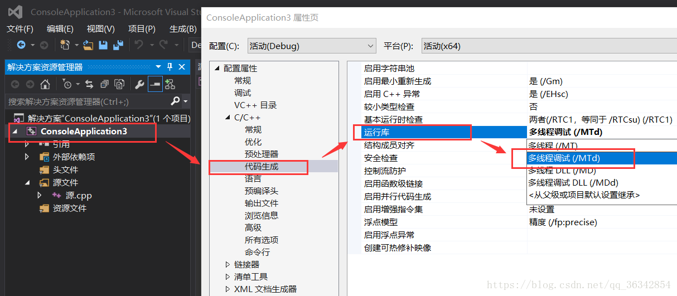Go to Solution Explorer Home view
The image size is (677, 296).
45,84
